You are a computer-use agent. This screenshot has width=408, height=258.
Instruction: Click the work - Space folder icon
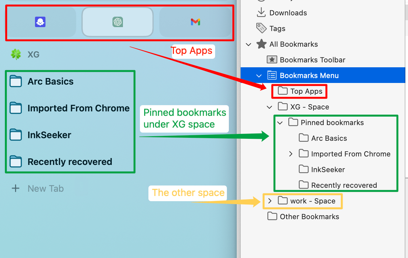282,201
